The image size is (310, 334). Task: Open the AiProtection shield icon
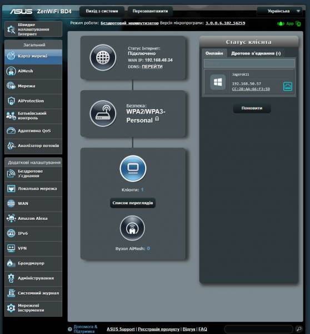[11, 101]
